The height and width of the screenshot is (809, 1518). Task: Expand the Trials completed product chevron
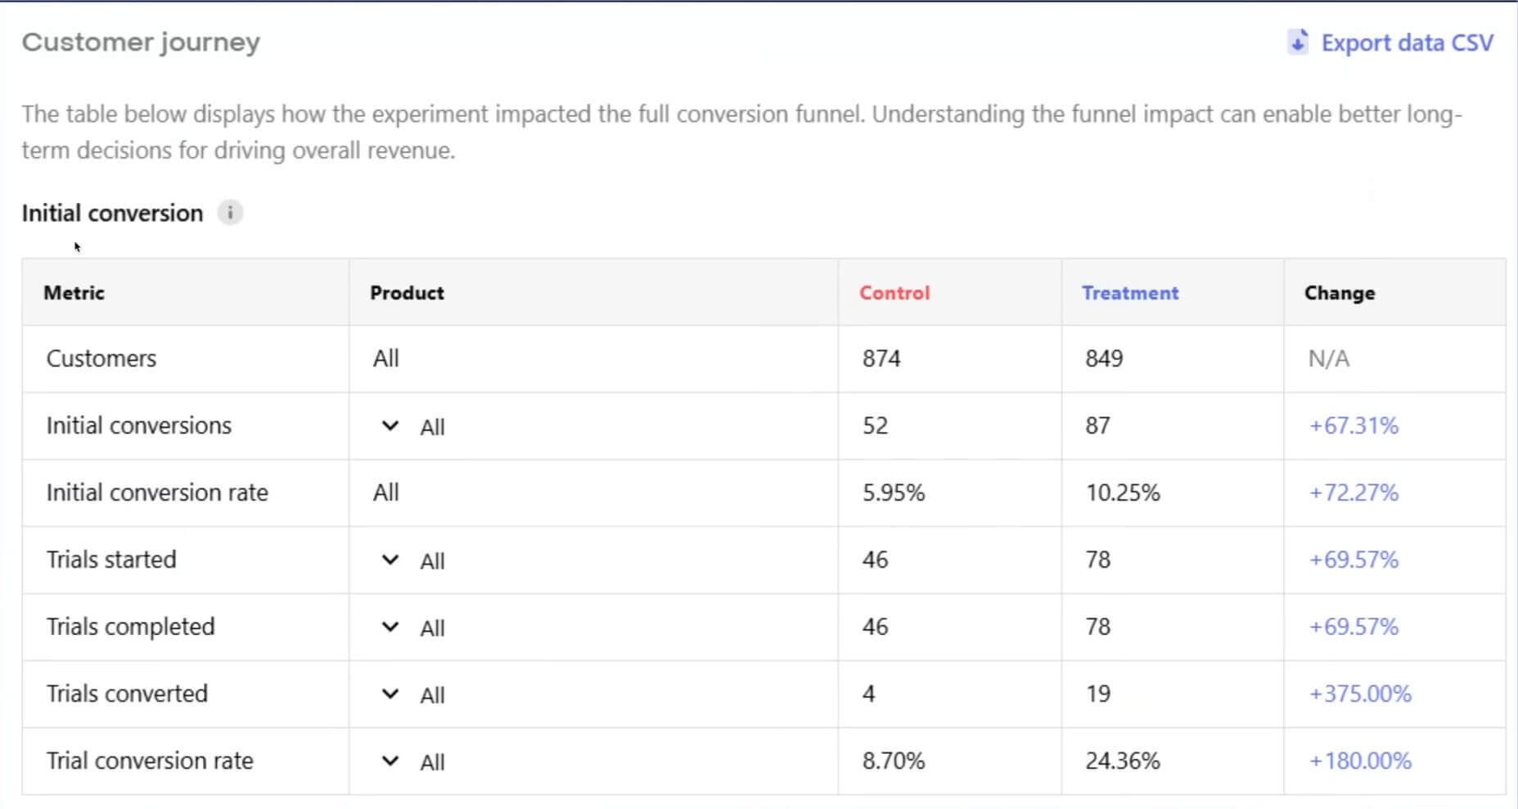tap(390, 627)
